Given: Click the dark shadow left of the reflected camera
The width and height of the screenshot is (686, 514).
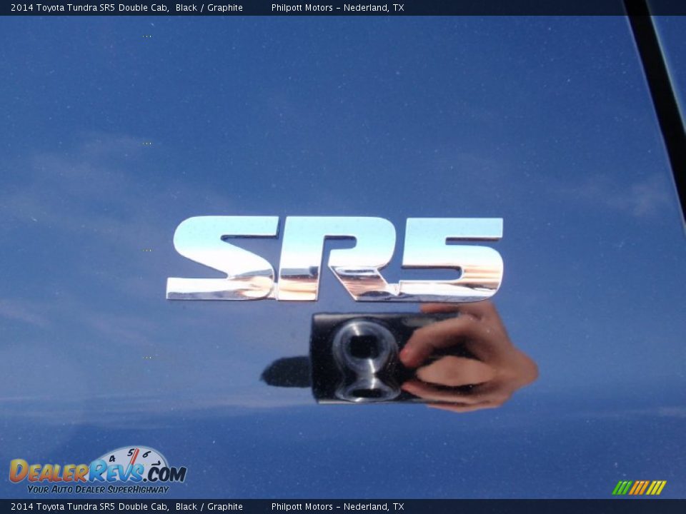Looking at the screenshot, I should pos(287,373).
